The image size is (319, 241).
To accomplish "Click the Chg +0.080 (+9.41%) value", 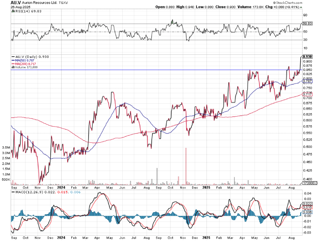I will coord(297,7).
